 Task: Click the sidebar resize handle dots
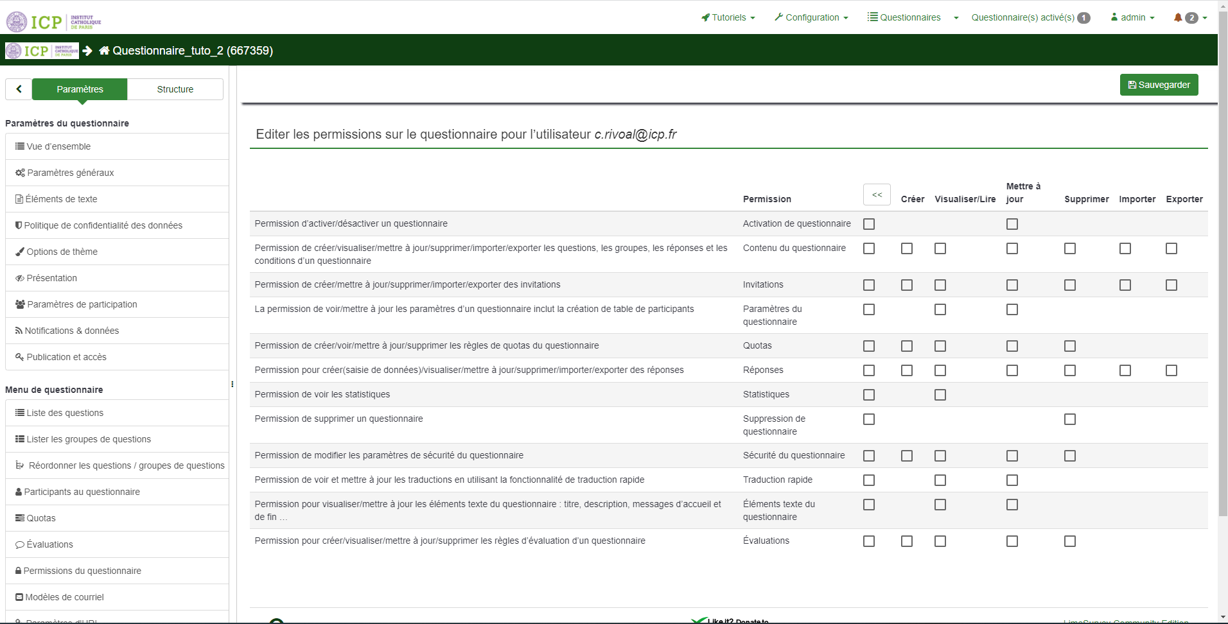point(232,384)
